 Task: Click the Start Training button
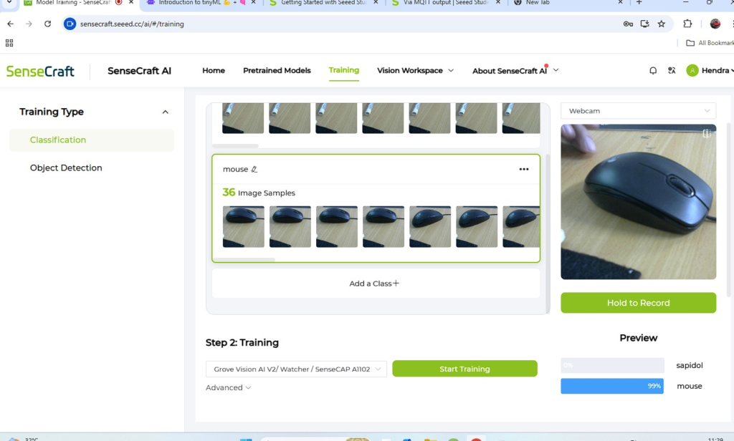(x=464, y=369)
